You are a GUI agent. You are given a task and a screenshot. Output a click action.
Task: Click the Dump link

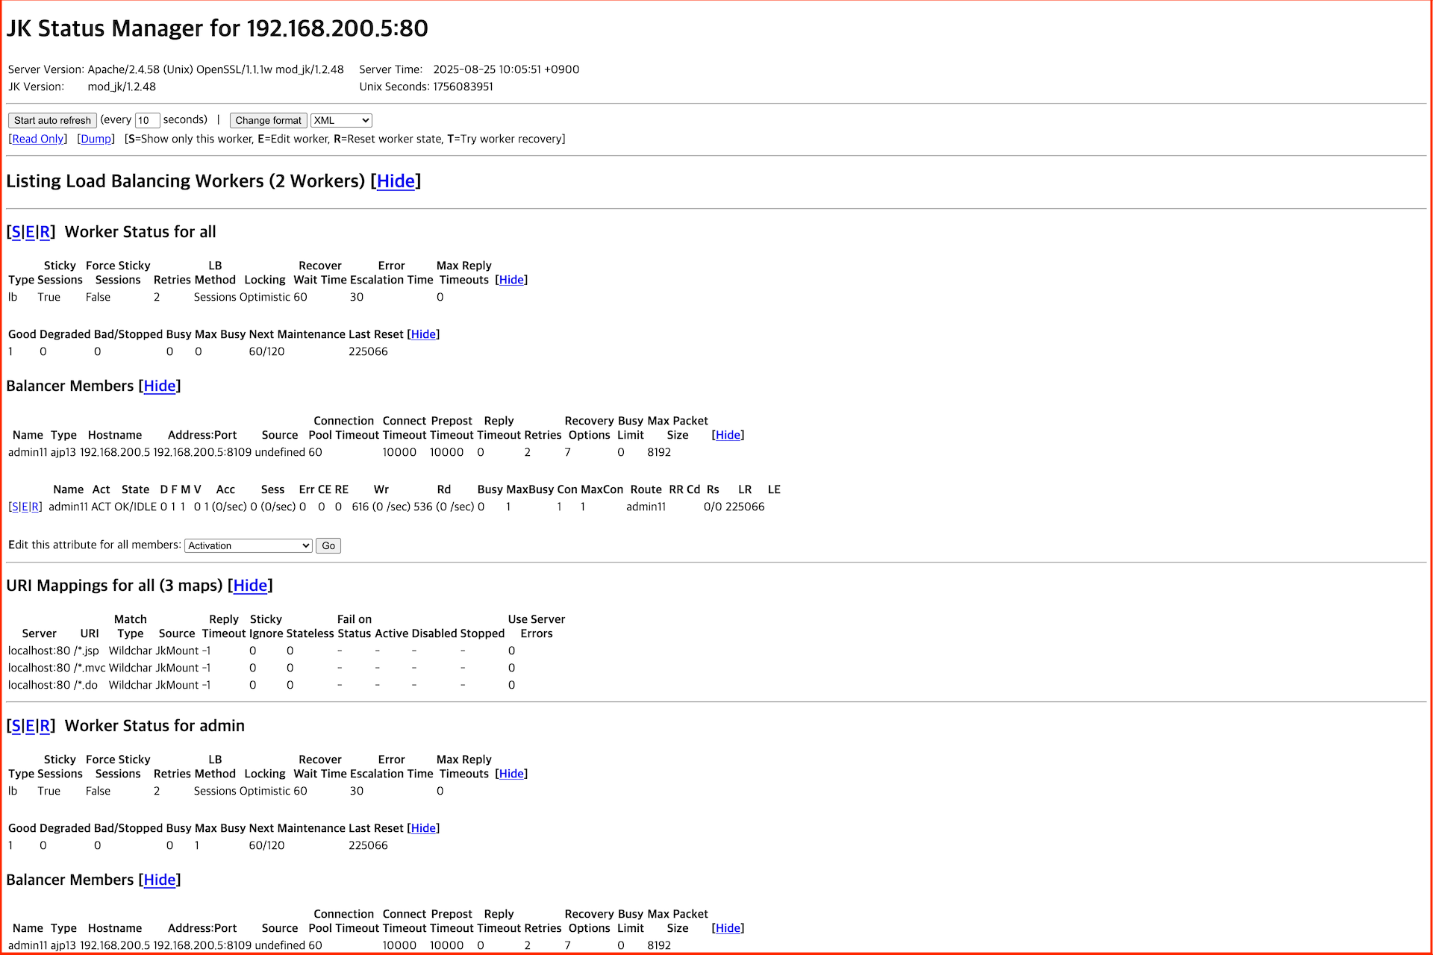[x=96, y=139]
